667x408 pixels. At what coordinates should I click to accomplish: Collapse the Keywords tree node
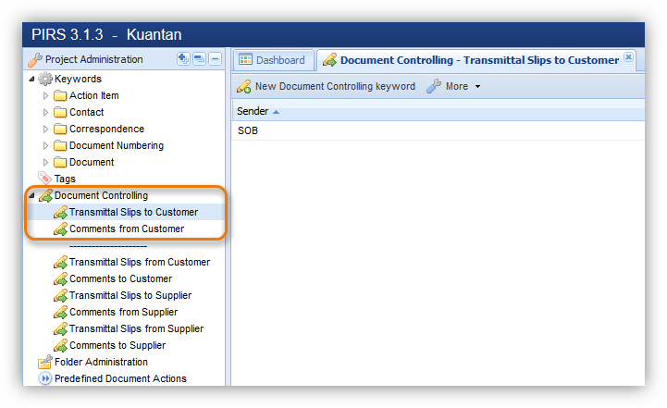31,80
